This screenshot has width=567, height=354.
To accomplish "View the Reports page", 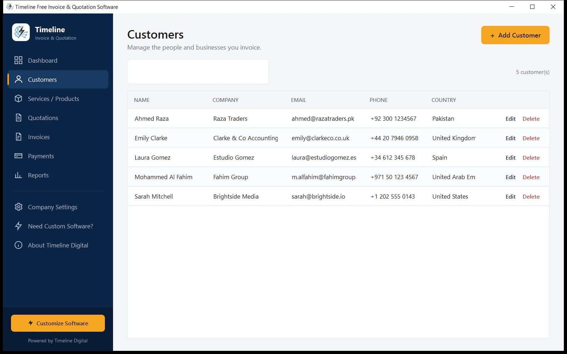I will pyautogui.click(x=58, y=175).
